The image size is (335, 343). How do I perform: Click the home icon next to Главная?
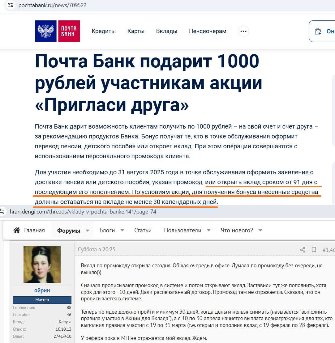click(x=17, y=230)
